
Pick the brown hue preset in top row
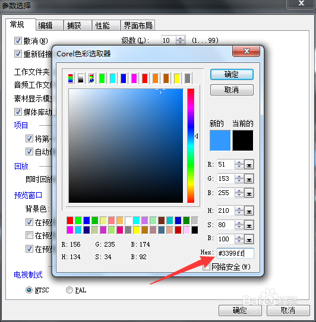(166, 78)
